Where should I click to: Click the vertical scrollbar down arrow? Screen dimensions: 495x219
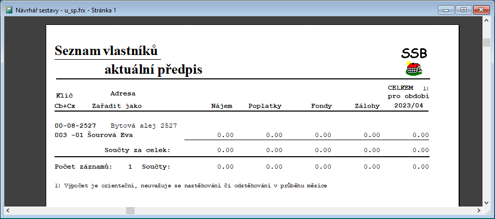pyautogui.click(x=487, y=202)
